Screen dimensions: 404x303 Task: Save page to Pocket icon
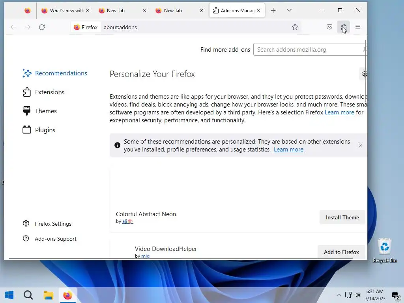point(329,27)
